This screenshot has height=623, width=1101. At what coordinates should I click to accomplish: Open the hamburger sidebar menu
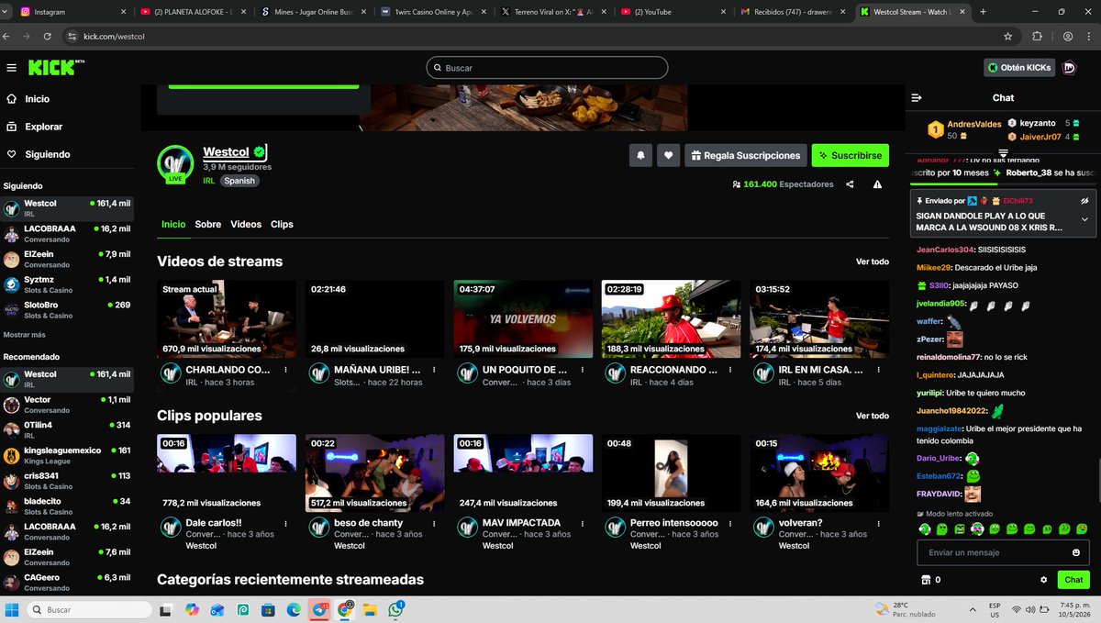coord(11,68)
